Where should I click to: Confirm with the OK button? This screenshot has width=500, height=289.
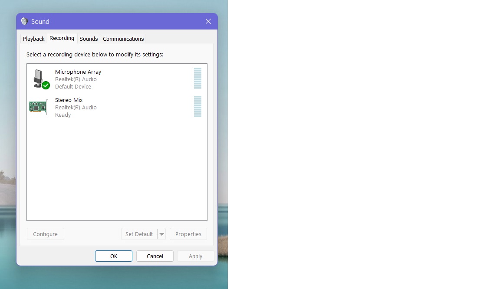(x=114, y=256)
